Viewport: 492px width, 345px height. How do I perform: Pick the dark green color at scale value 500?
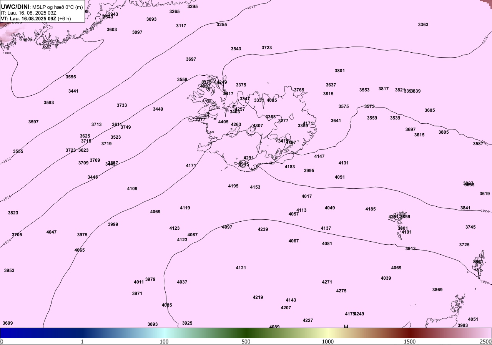tap(246, 333)
